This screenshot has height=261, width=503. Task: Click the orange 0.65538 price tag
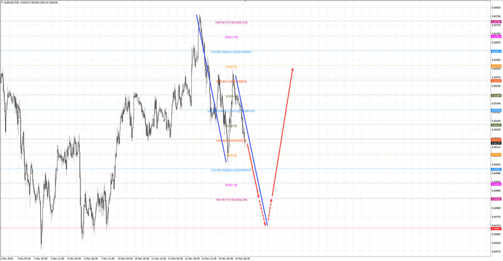pos(496,66)
